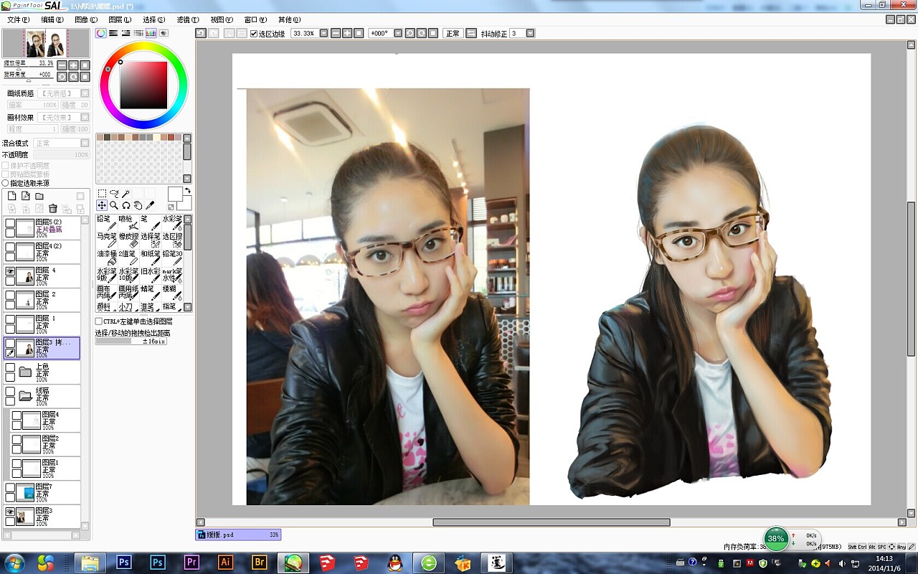Viewport: 918px width, 574px height.
Task: Click the undo arrow in the toolbar
Action: coord(201,33)
